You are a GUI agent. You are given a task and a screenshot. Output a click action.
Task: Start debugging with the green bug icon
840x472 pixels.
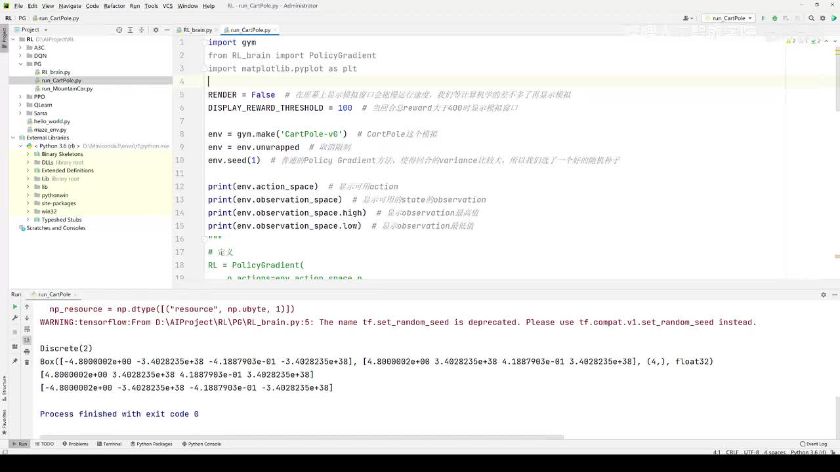coord(774,18)
